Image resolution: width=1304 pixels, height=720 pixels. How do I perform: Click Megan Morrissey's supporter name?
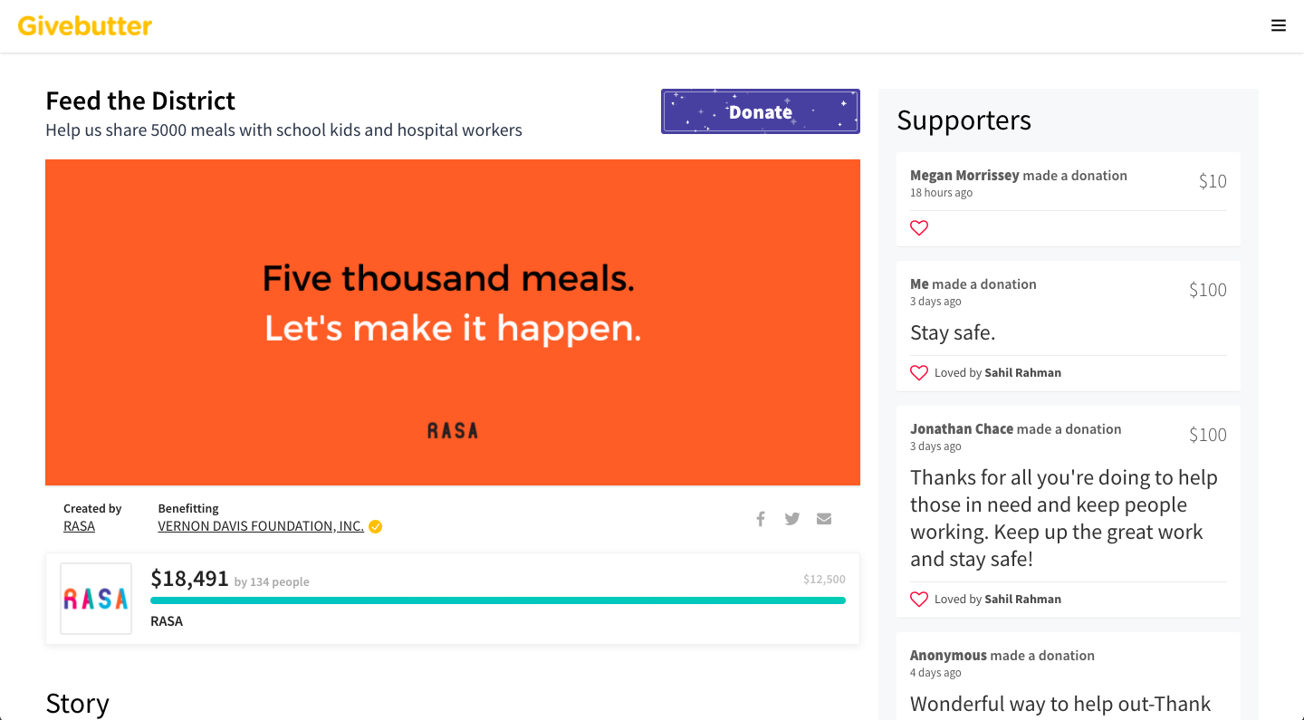click(964, 176)
